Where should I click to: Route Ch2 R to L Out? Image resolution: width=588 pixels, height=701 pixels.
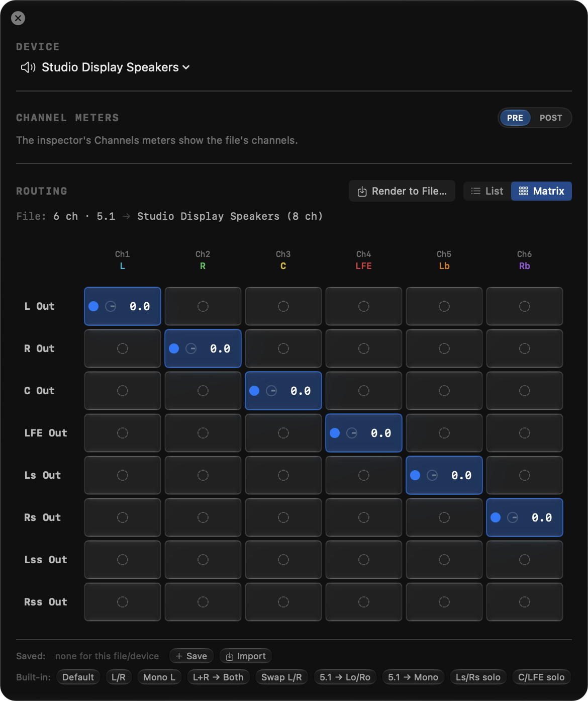(203, 306)
